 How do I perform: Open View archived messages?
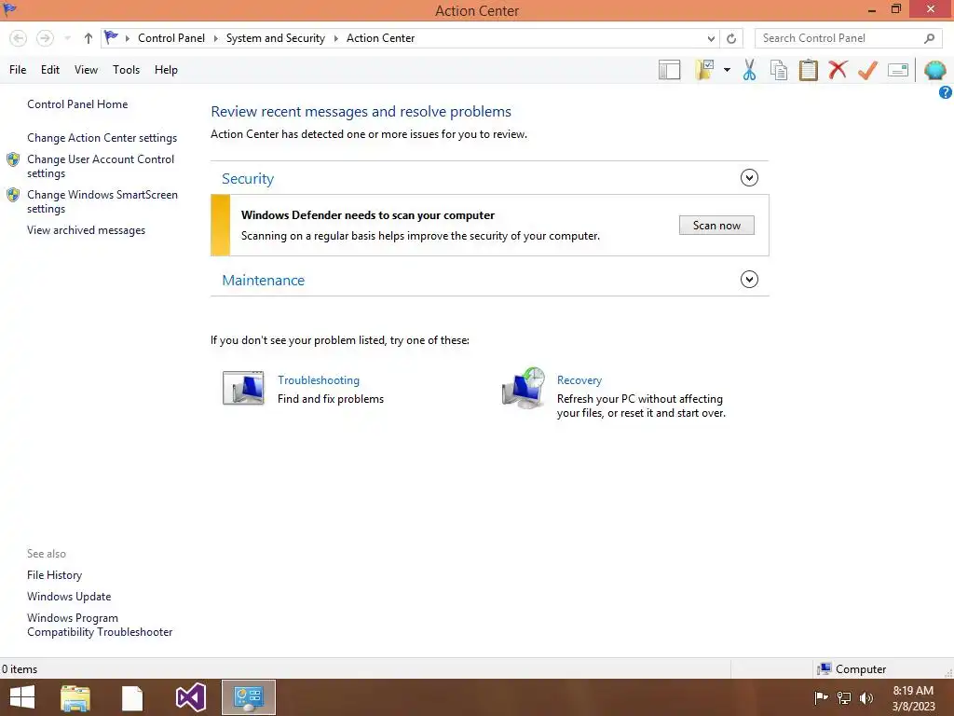tap(86, 230)
